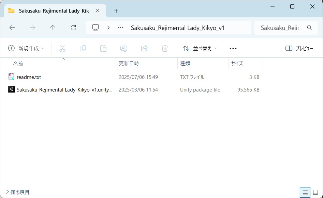Click the Unity package file icon
Viewport: 323px width, 198px height.
11,89
